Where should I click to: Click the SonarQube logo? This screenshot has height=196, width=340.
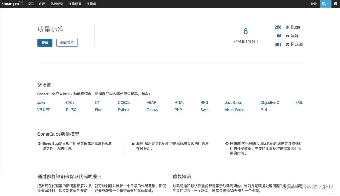click(x=12, y=3)
